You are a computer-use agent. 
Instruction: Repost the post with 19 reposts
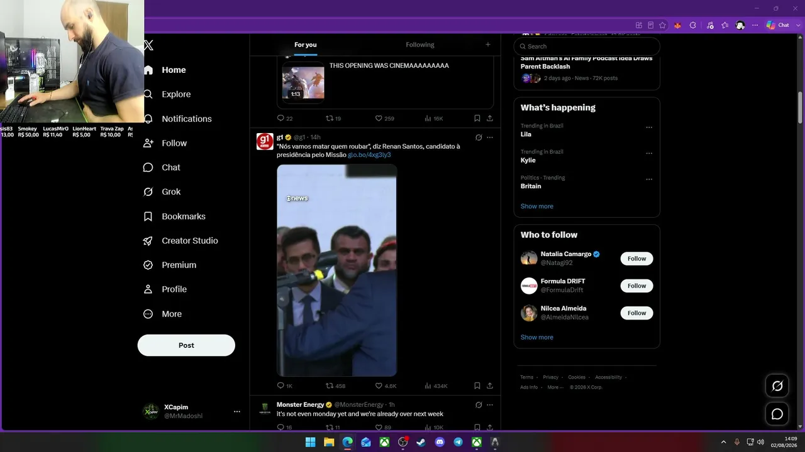(x=333, y=118)
